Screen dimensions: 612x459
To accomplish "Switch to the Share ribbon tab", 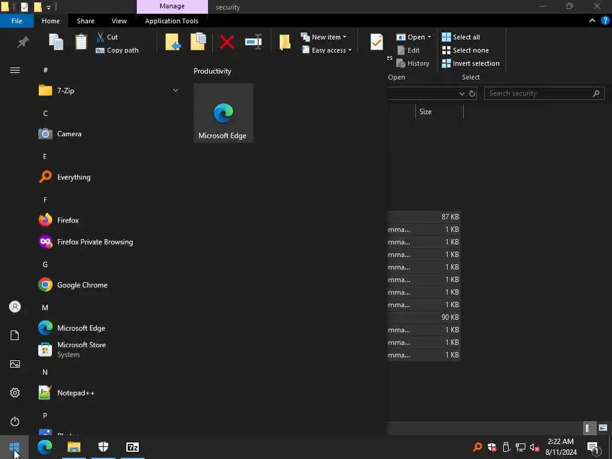I will click(x=85, y=21).
